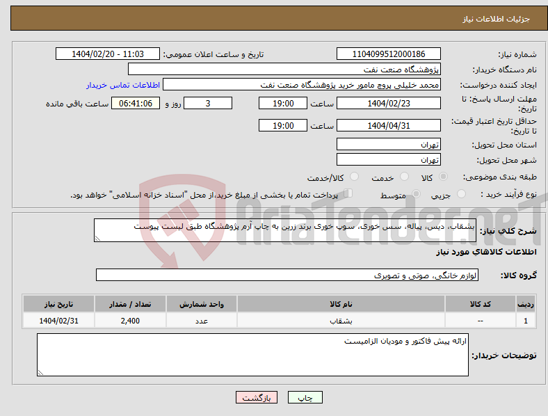Click the جزئیات اطلاعات نیاز page title
The image size is (548, 416).
[x=496, y=19]
